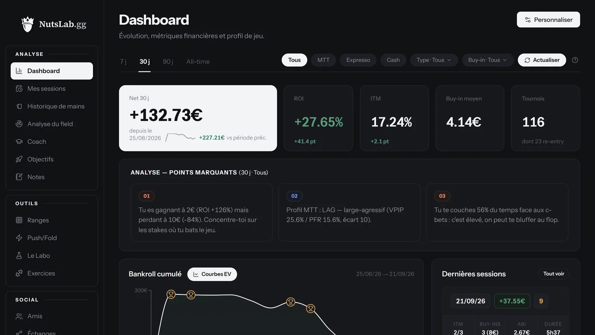Open the ROI +27.65% metric card
This screenshot has width=595, height=335.
[x=318, y=118]
